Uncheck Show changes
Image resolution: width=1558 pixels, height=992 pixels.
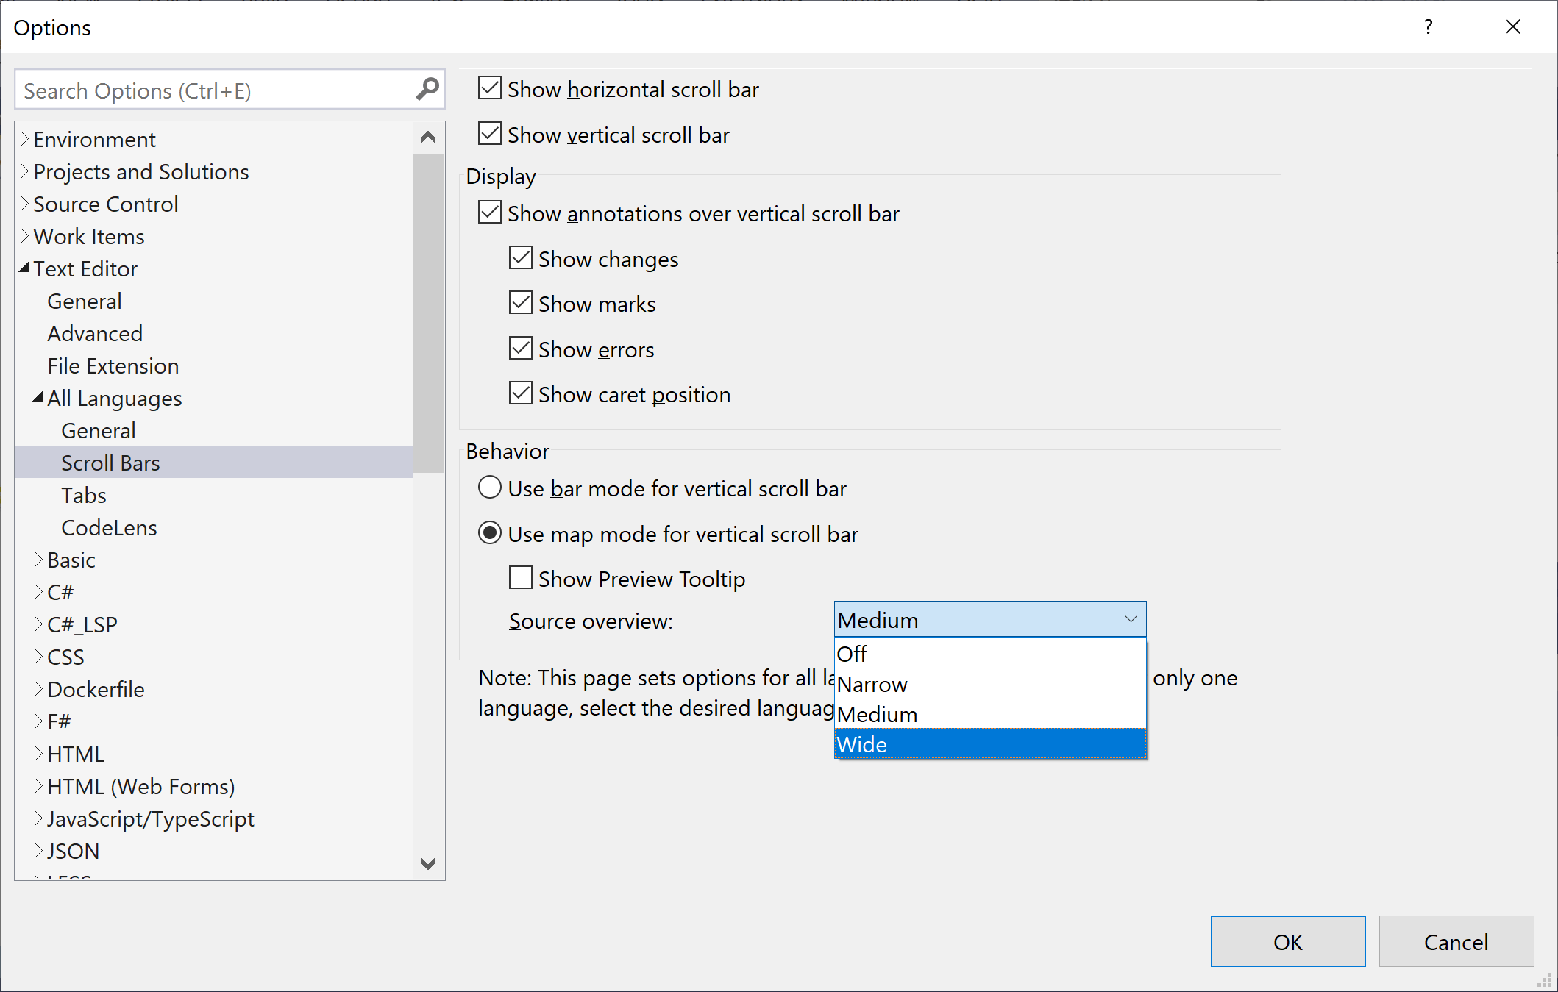coord(520,257)
